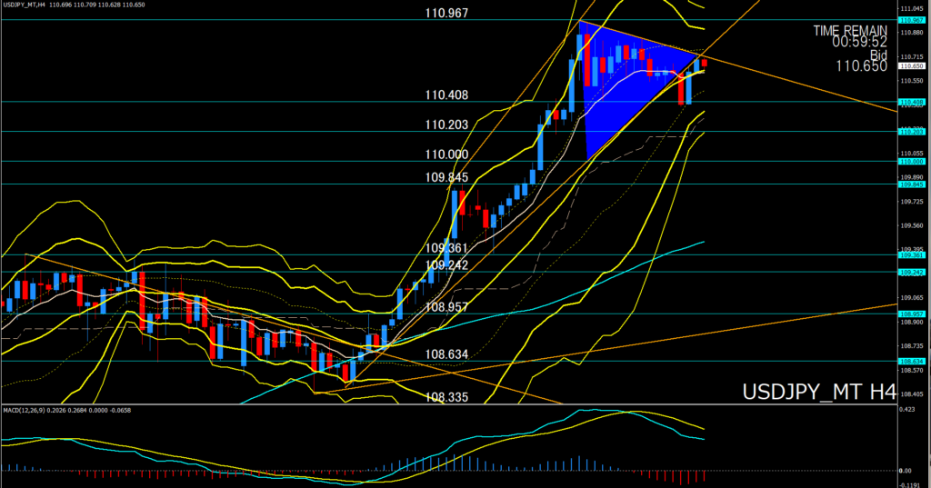Select the cyan 108.634 tag on price axis
This screenshot has height=488, width=931.
click(x=912, y=361)
